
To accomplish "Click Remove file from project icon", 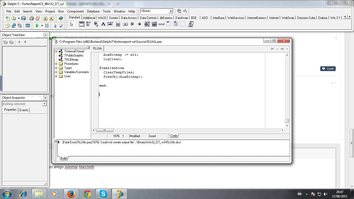I will coord(52,18).
